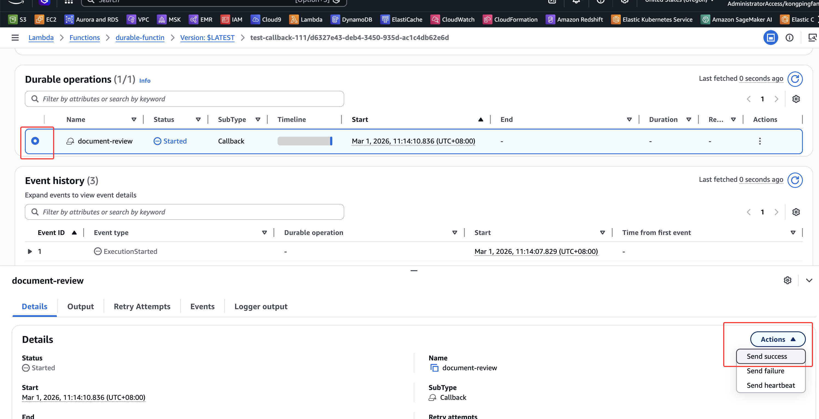This screenshot has height=419, width=819.
Task: Open row actions kebab menu for document-review
Action: pyautogui.click(x=760, y=141)
